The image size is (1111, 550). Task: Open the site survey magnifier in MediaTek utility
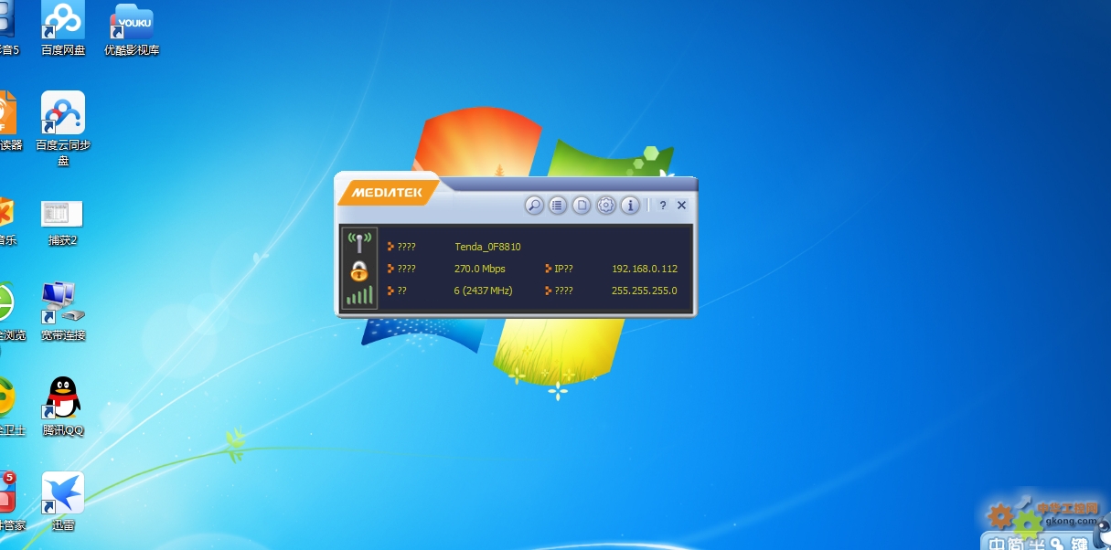coord(535,206)
